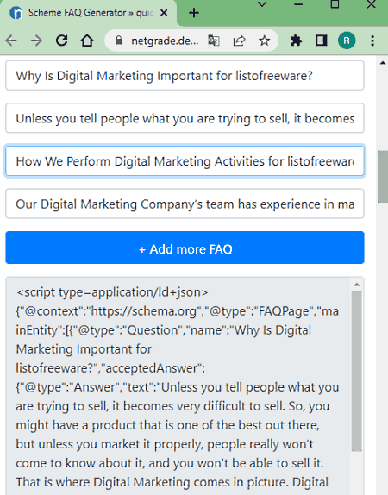Screen dimensions: 388x495
Task: Expand the tab search chevron
Action: point(262,4)
